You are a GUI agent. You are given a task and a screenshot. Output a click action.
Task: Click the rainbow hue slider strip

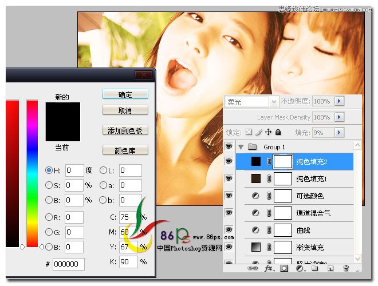tap(32, 173)
